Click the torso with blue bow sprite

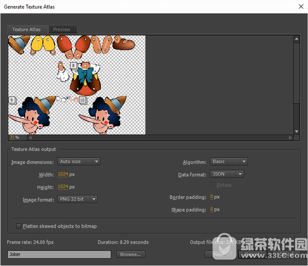pos(85,78)
